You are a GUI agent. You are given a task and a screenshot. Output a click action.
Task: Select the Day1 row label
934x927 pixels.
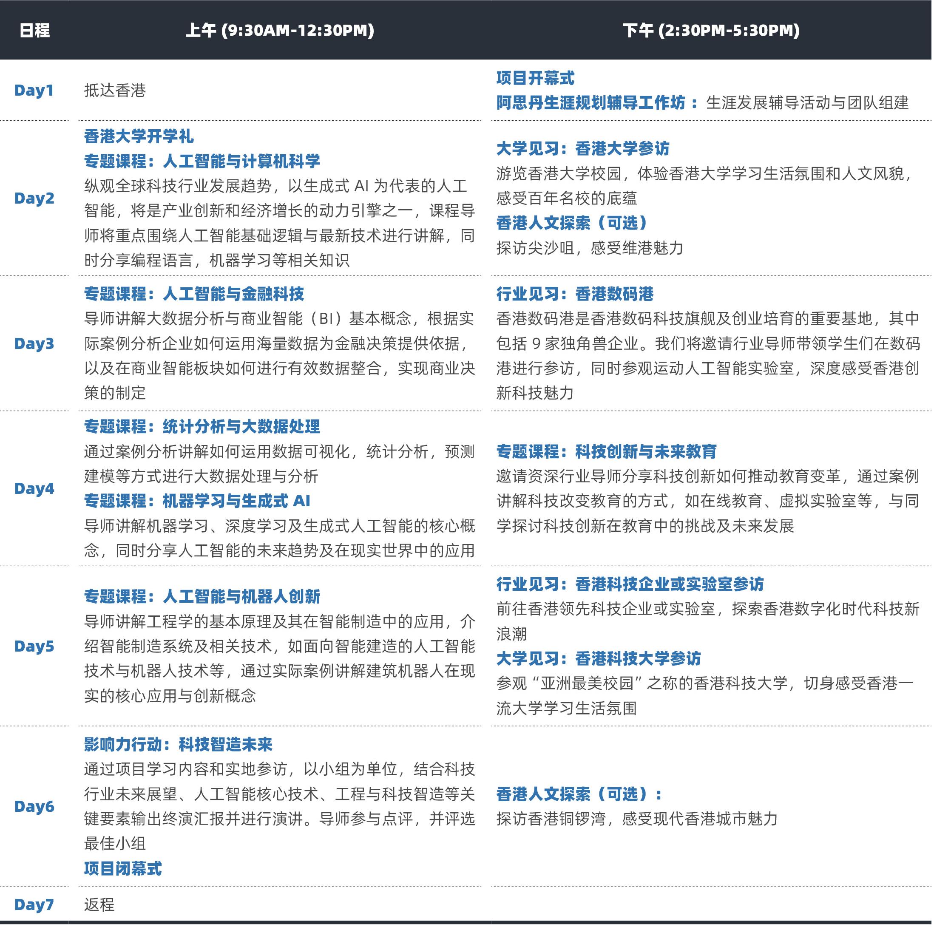click(x=34, y=91)
